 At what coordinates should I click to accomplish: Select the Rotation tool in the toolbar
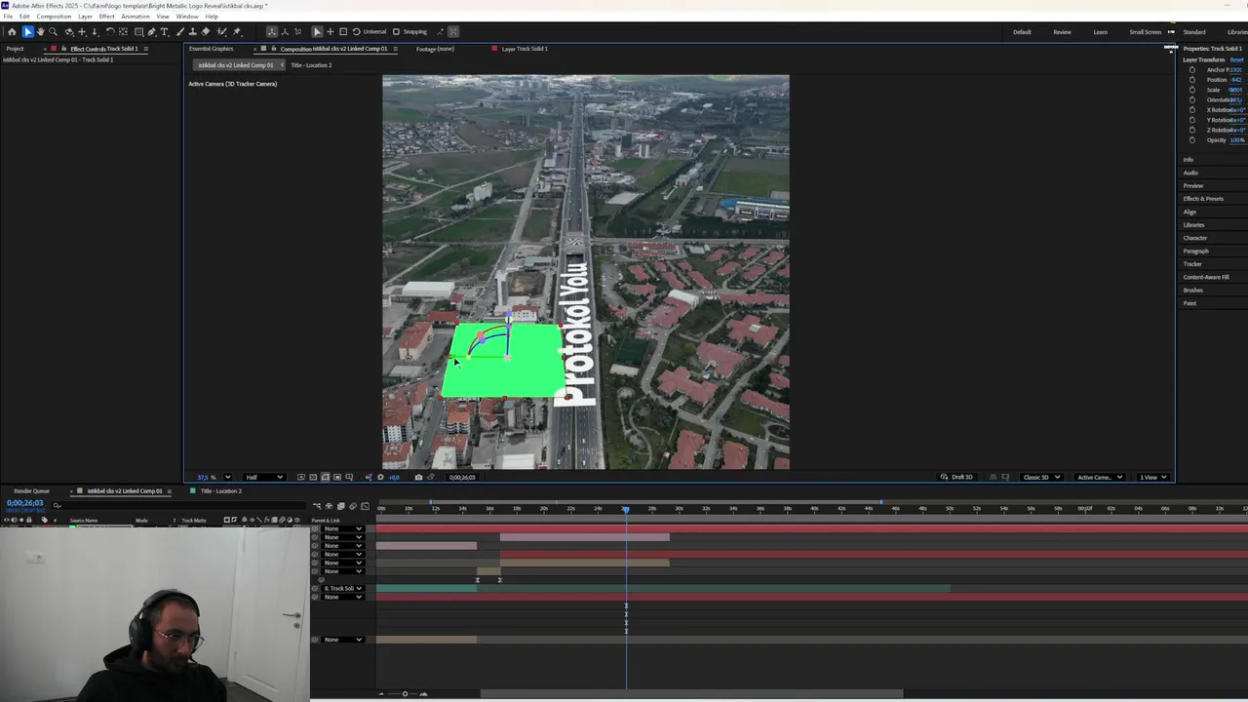[110, 31]
